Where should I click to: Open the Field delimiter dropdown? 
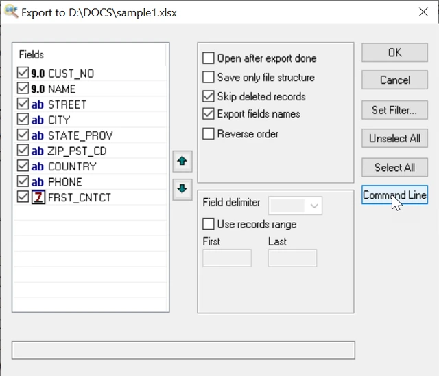295,206
